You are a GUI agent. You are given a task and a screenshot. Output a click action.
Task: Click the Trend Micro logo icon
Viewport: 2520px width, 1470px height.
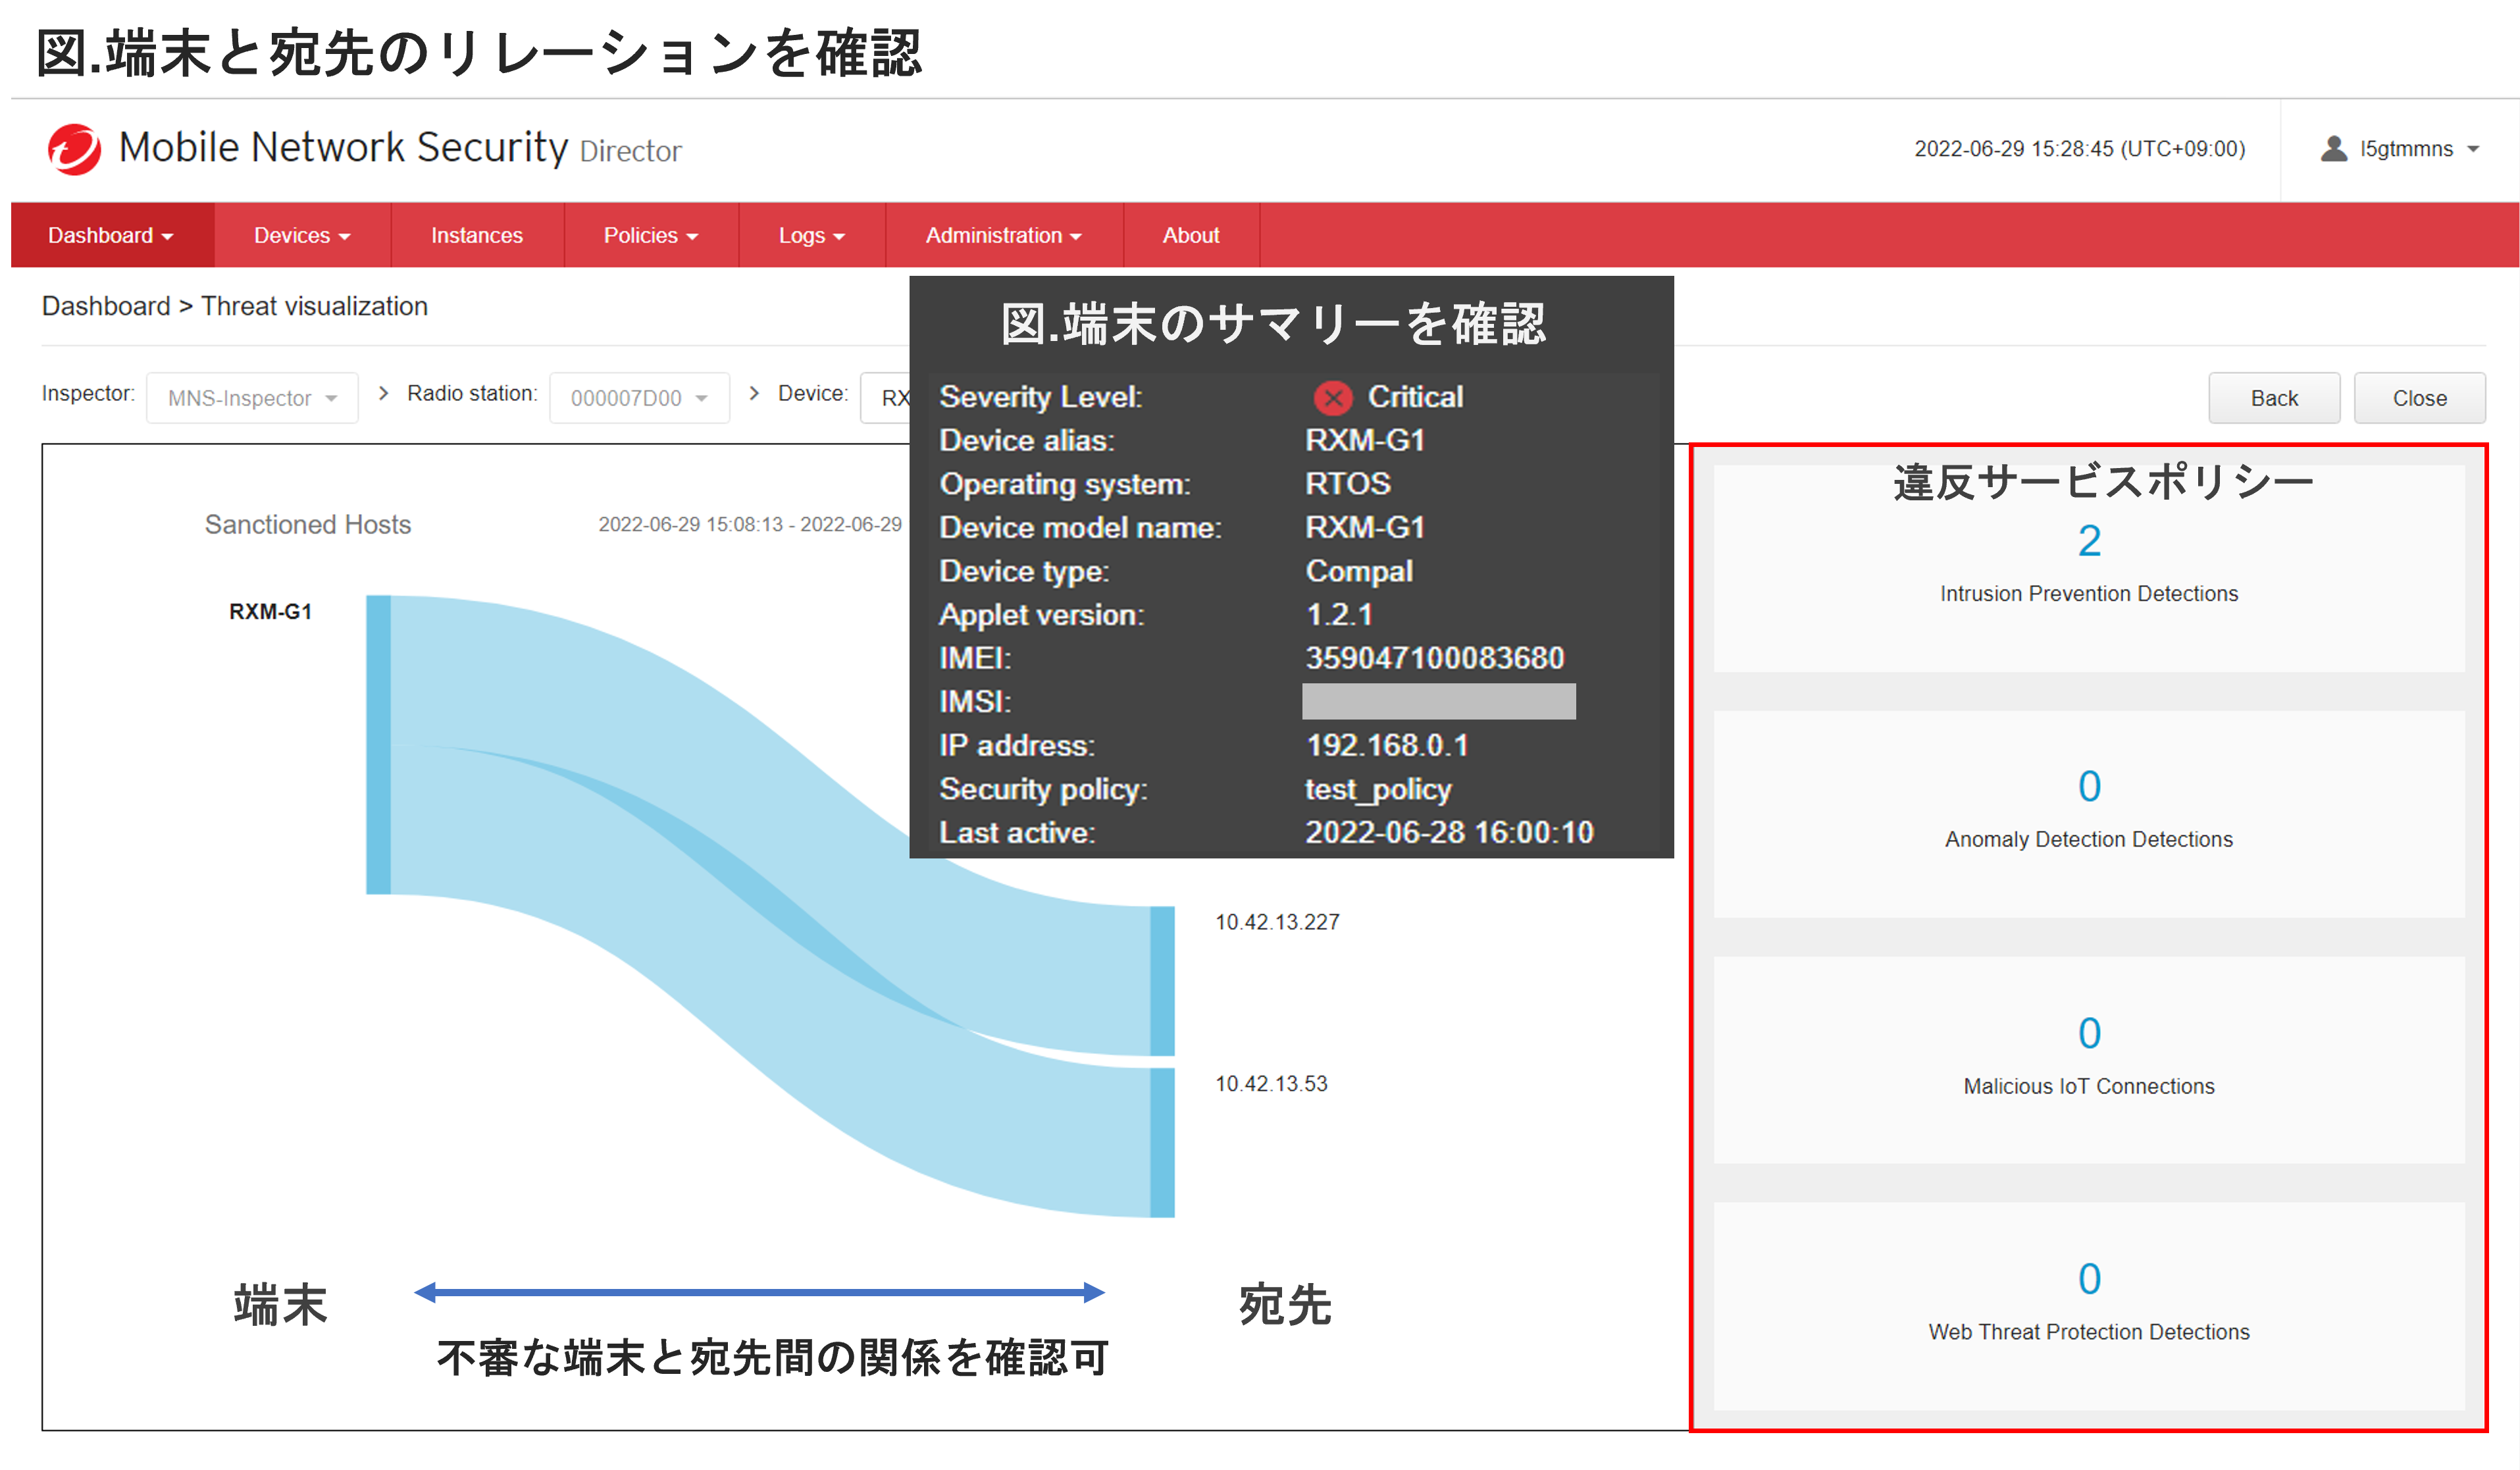(75, 150)
